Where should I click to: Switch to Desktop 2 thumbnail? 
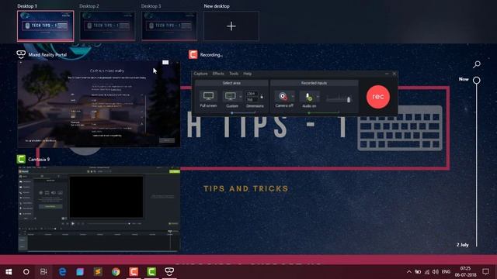pyautogui.click(x=107, y=26)
